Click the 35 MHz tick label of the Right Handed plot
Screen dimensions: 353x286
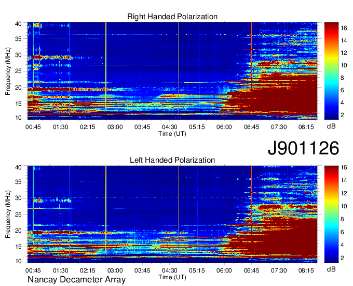[x=19, y=39]
